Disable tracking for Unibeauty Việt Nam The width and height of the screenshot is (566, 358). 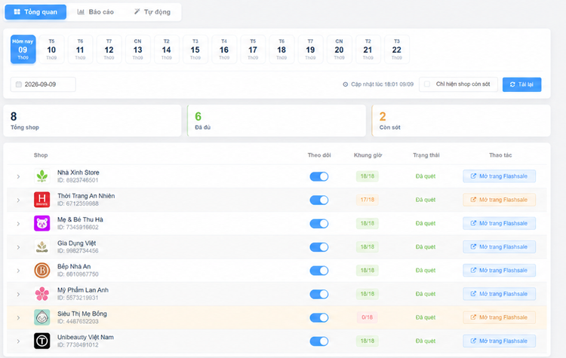tap(319, 341)
